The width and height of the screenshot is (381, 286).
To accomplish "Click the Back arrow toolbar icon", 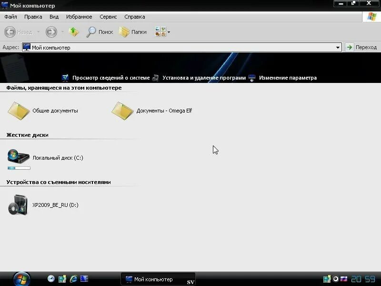I will tap(10, 32).
